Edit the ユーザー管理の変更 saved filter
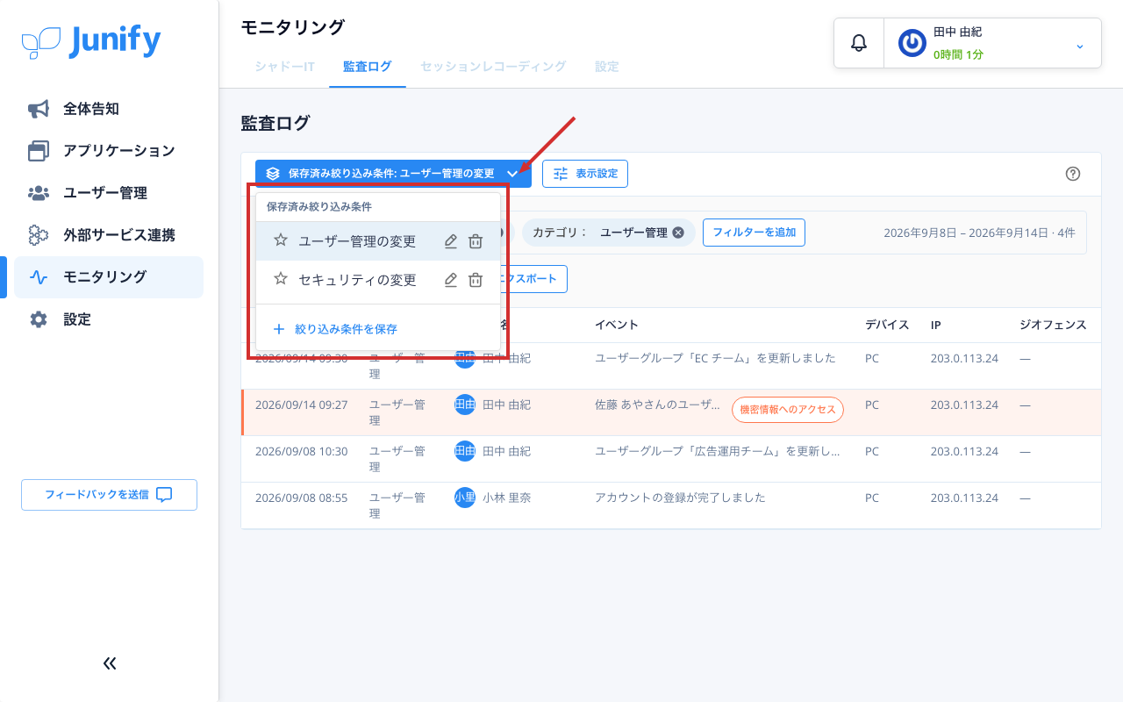The height and width of the screenshot is (702, 1123). (451, 241)
